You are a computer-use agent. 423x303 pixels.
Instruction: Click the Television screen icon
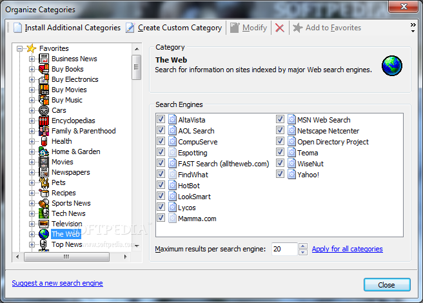pyautogui.click(x=44, y=224)
